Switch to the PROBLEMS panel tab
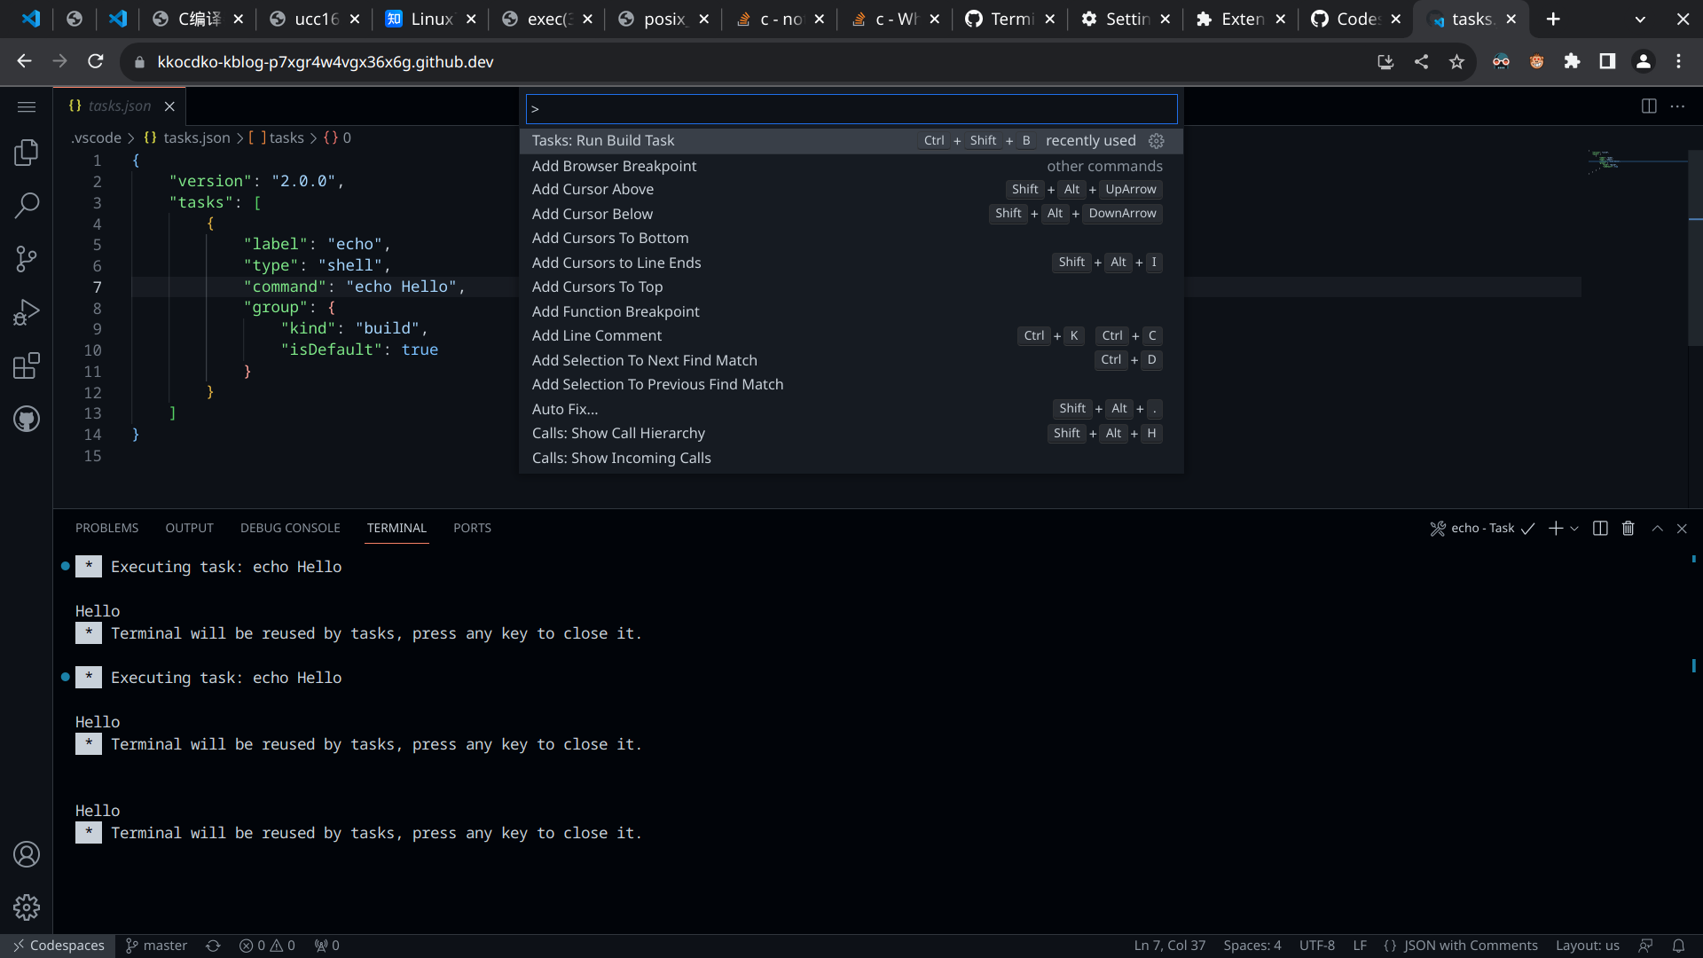This screenshot has height=958, width=1703. point(106,528)
